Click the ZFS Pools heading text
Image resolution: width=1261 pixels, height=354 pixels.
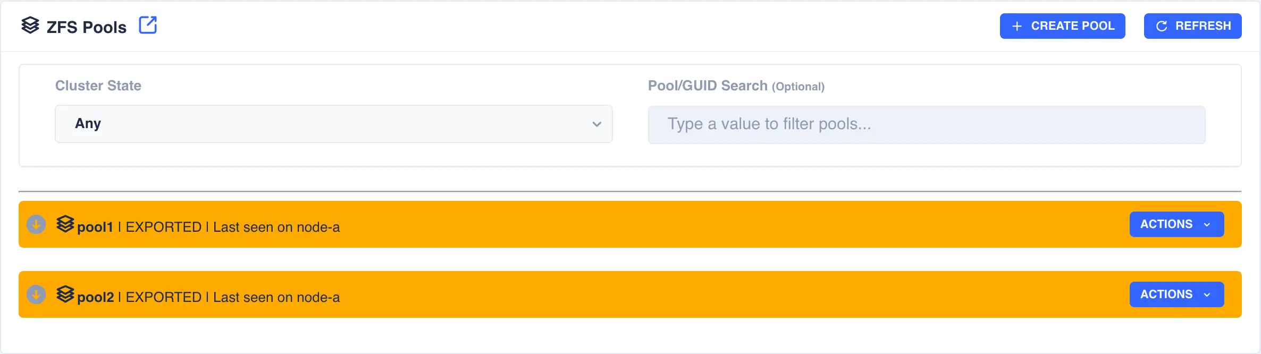(x=87, y=27)
